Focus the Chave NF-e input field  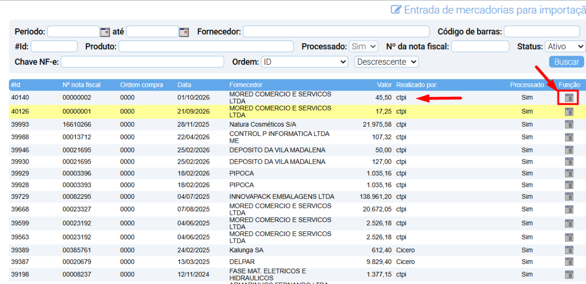pos(143,62)
